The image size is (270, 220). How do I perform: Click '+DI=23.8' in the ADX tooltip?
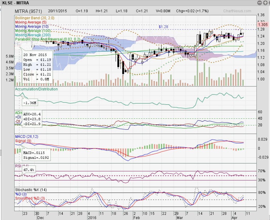[x=32, y=119]
